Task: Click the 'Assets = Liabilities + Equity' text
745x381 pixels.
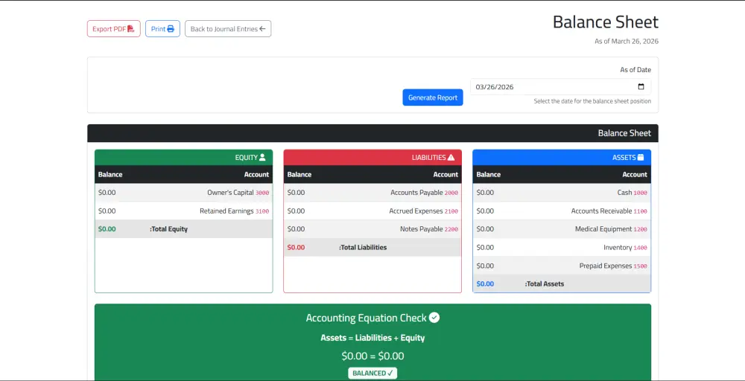Action: point(372,339)
